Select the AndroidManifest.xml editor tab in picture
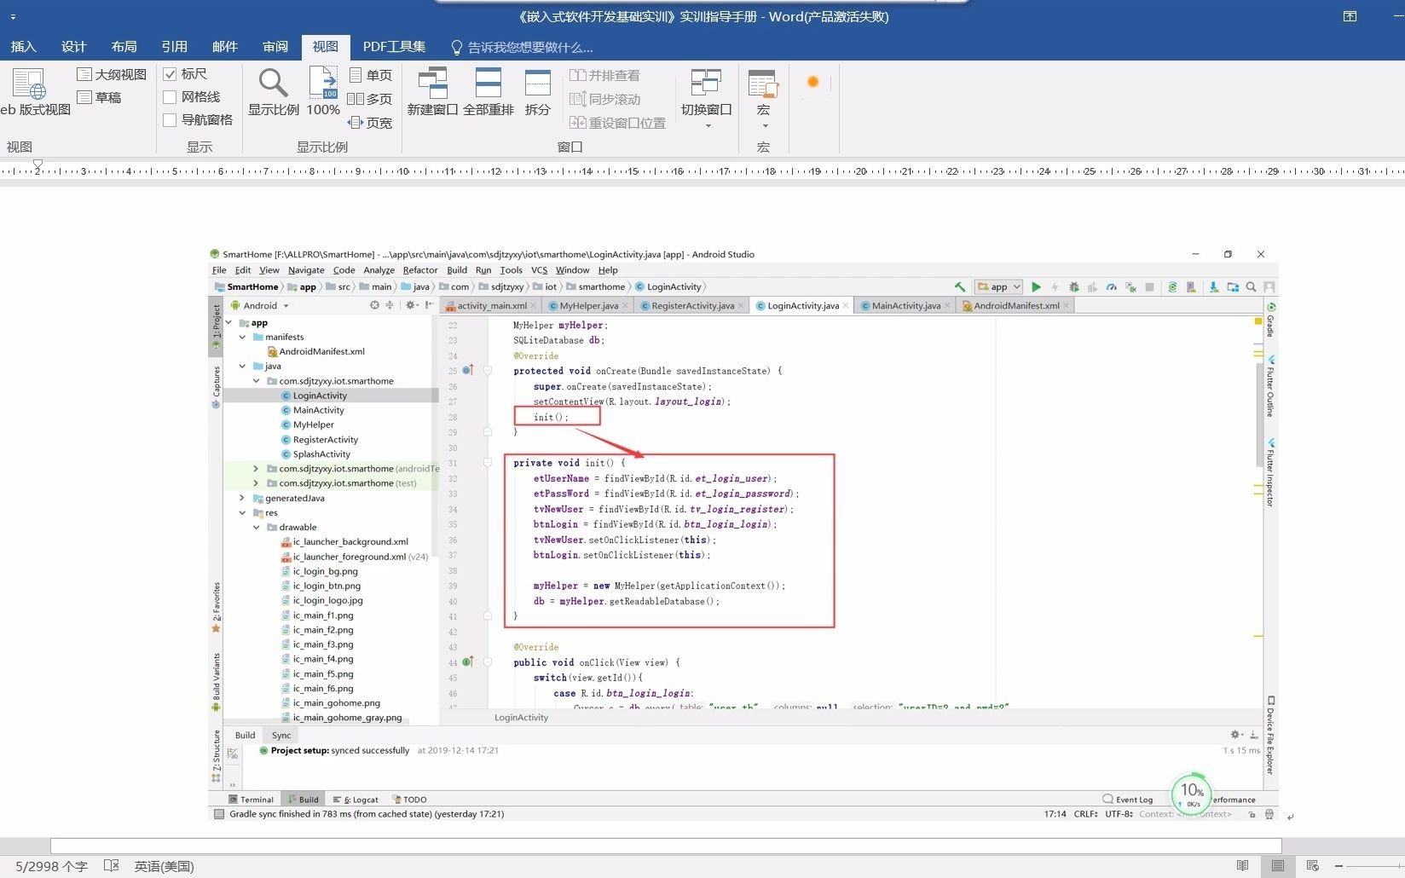Viewport: 1405px width, 878px height. coord(1015,305)
